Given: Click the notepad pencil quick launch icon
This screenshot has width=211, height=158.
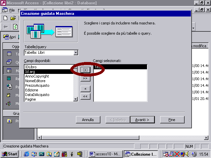Looking at the screenshot, I should pyautogui.click(x=57, y=154).
